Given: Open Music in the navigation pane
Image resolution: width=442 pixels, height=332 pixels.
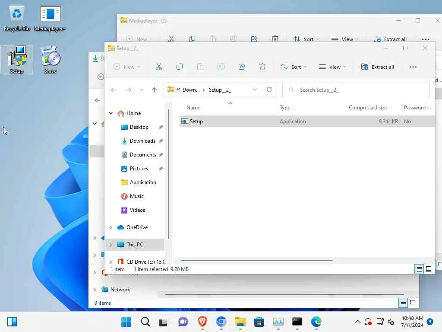Looking at the screenshot, I should 137,196.
